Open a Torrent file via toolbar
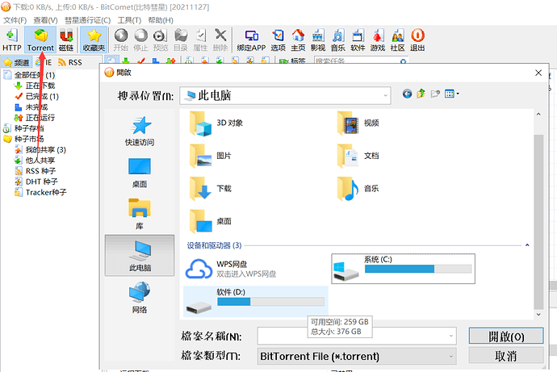 [x=40, y=40]
